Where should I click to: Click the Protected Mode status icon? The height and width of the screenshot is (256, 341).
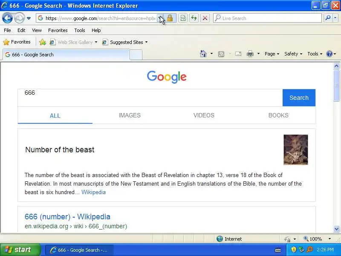287,239
